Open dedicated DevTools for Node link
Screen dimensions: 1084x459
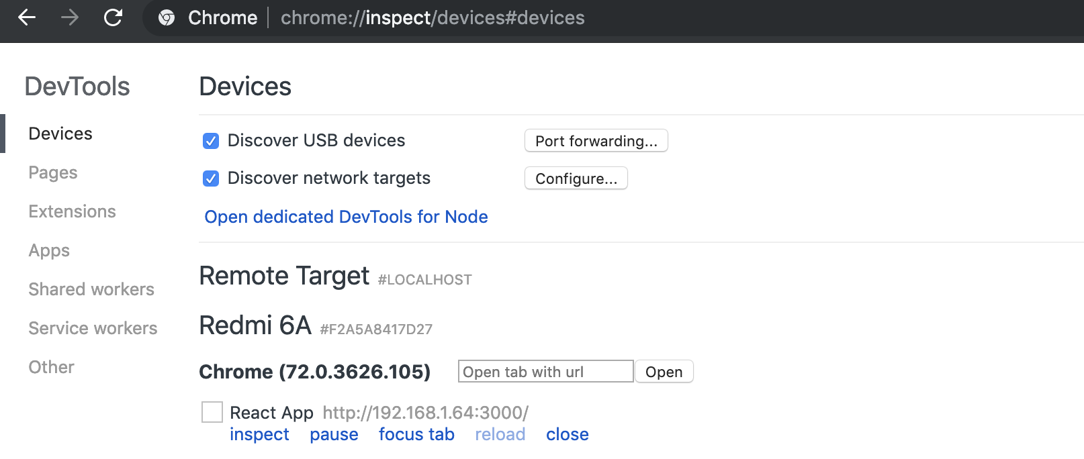click(x=346, y=217)
